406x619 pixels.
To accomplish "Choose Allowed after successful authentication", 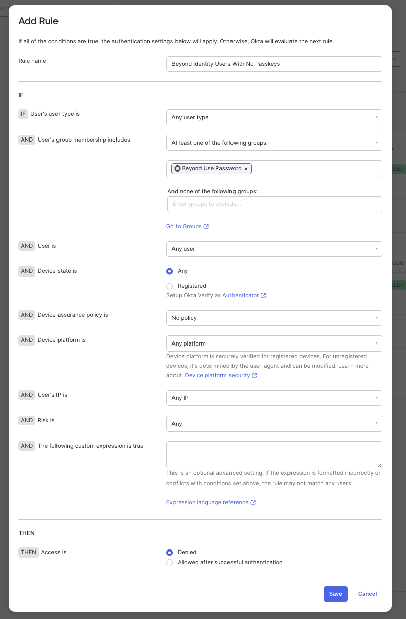I will 170,563.
